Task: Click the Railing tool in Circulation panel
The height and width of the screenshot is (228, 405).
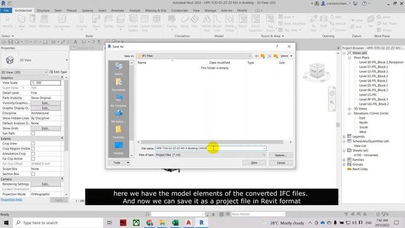Action: (x=171, y=21)
